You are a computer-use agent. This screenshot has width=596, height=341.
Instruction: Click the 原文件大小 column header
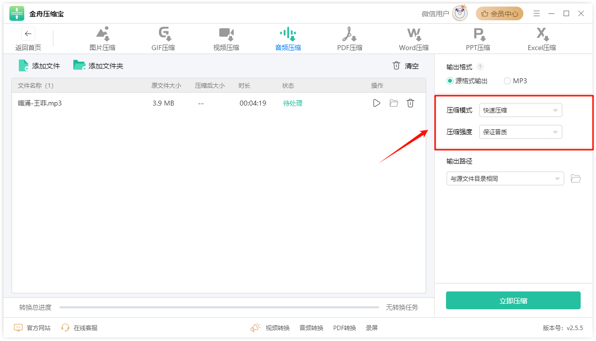point(166,86)
